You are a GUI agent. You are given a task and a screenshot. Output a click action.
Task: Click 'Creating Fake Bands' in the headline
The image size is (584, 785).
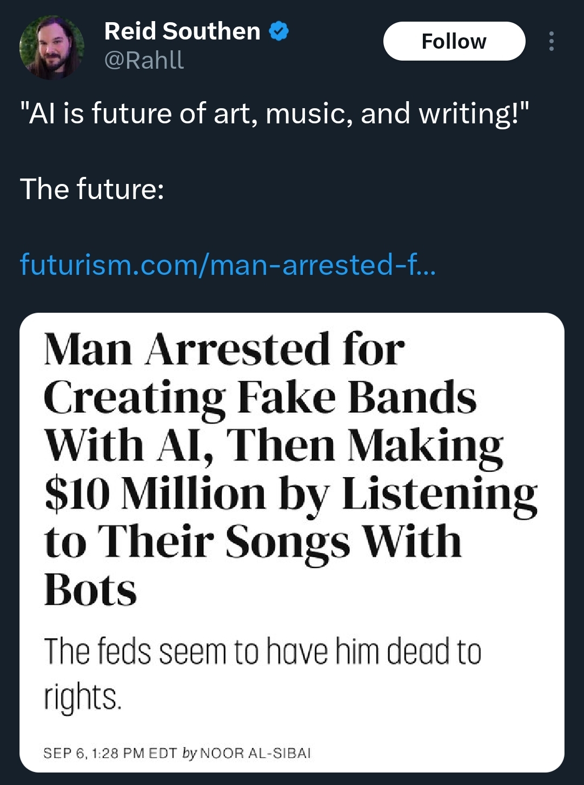(260, 398)
